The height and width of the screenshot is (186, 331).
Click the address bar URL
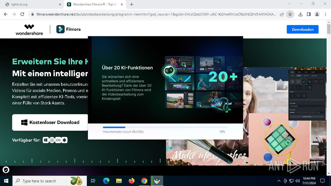[x=156, y=14]
